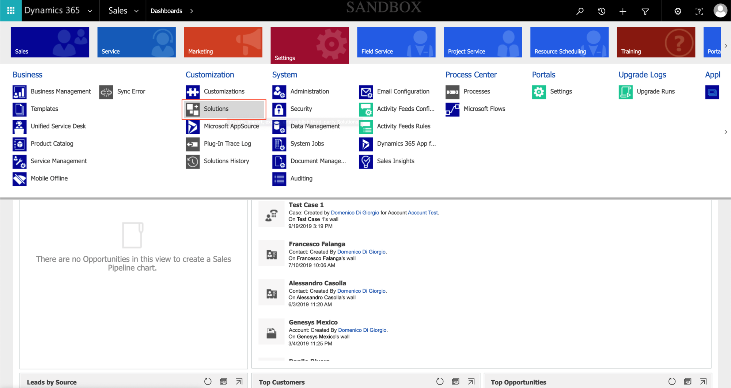Open Document Manage... link
Screen dimensions: 731x388
pos(318,161)
